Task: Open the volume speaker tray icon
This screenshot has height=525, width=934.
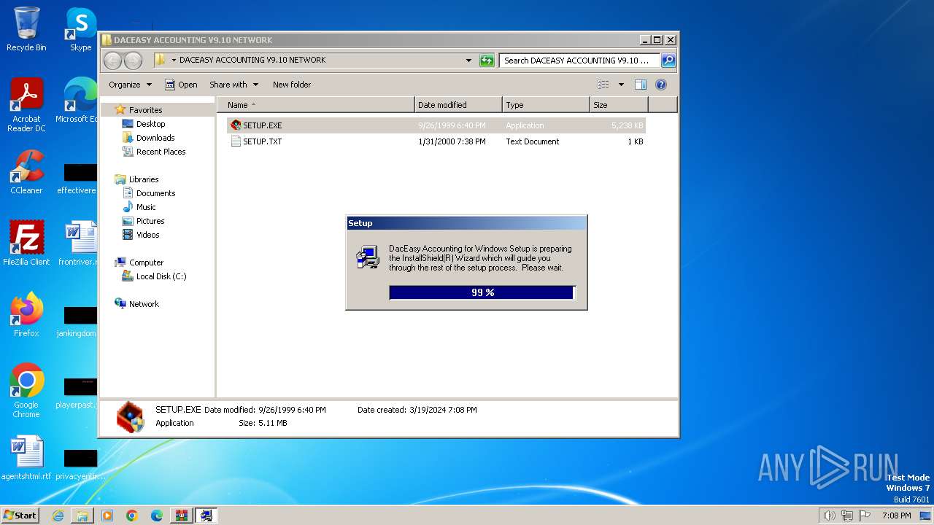Action: tap(829, 516)
